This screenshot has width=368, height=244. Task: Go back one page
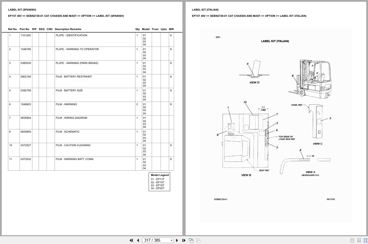(138, 240)
